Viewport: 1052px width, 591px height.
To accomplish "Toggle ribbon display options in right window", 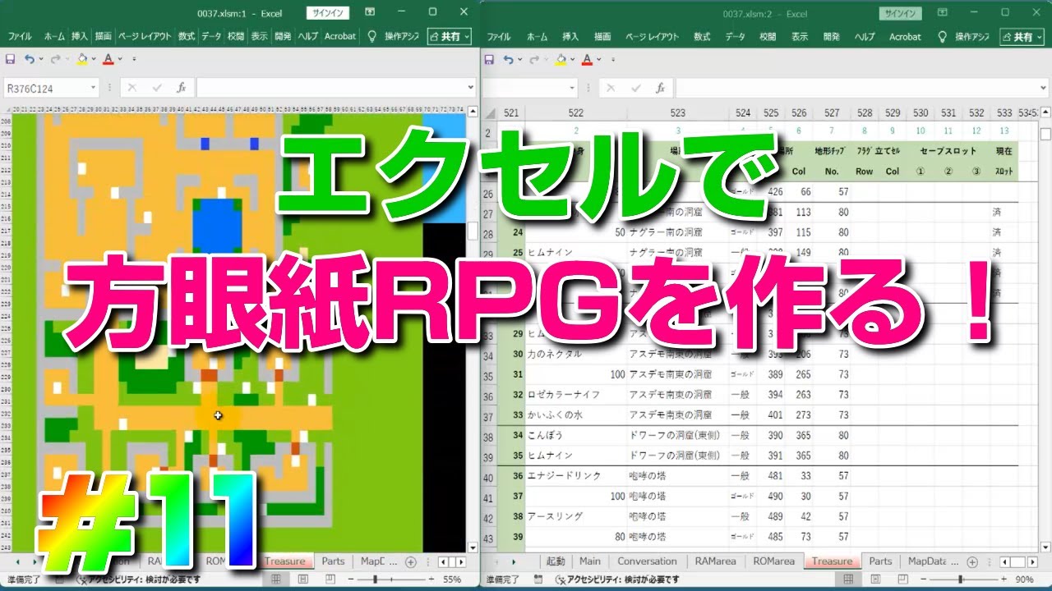I will coord(944,12).
